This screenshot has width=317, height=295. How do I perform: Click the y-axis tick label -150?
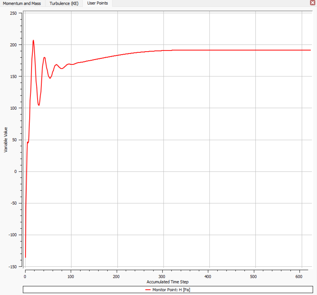tap(13, 267)
